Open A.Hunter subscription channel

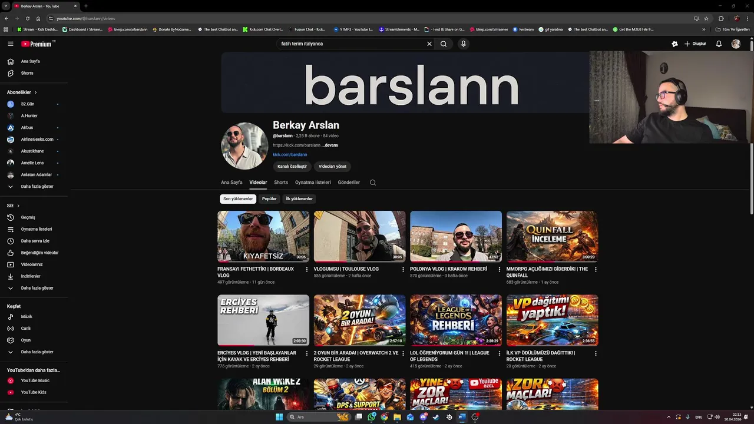click(x=34, y=116)
